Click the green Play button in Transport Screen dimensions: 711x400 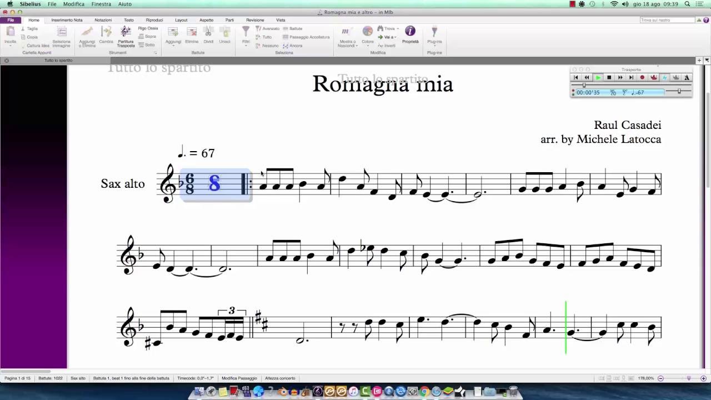pyautogui.click(x=598, y=78)
